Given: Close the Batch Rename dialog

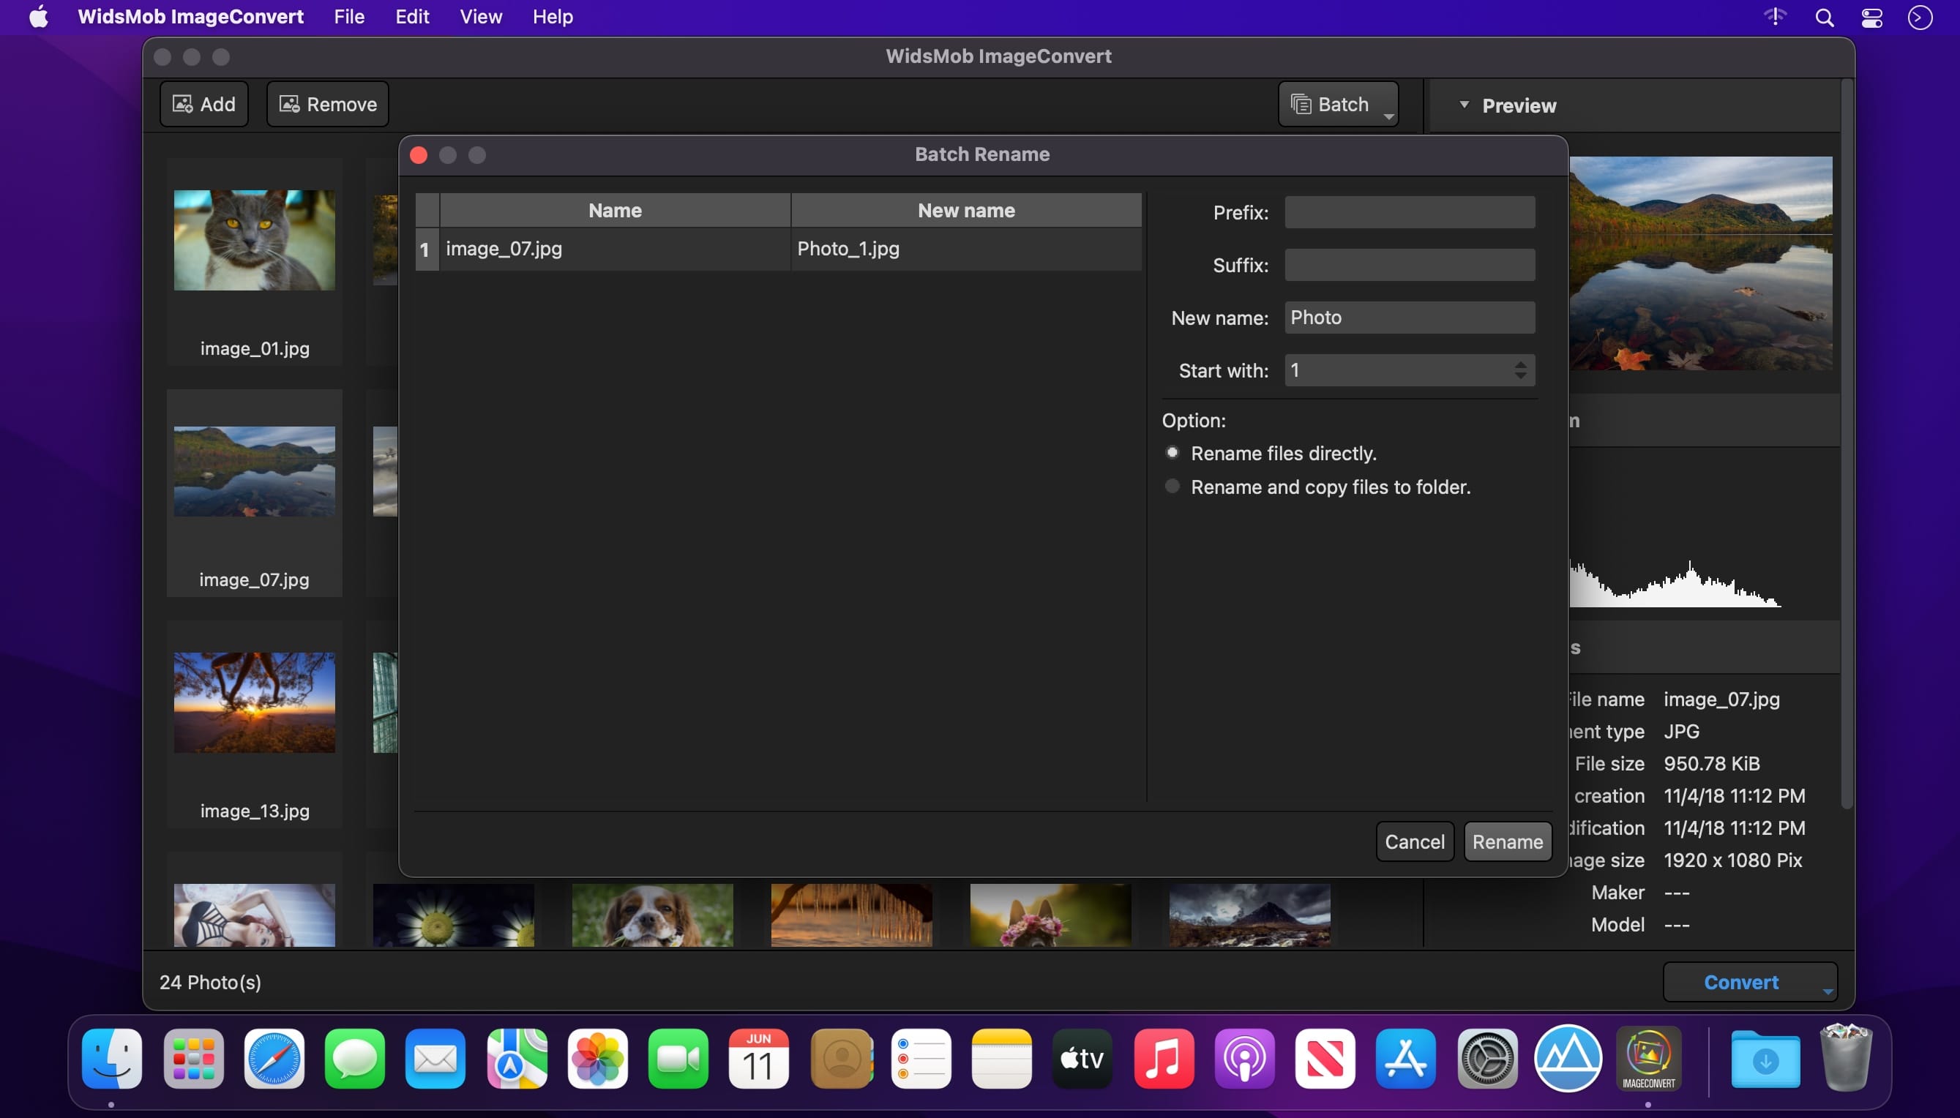Looking at the screenshot, I should (x=419, y=155).
